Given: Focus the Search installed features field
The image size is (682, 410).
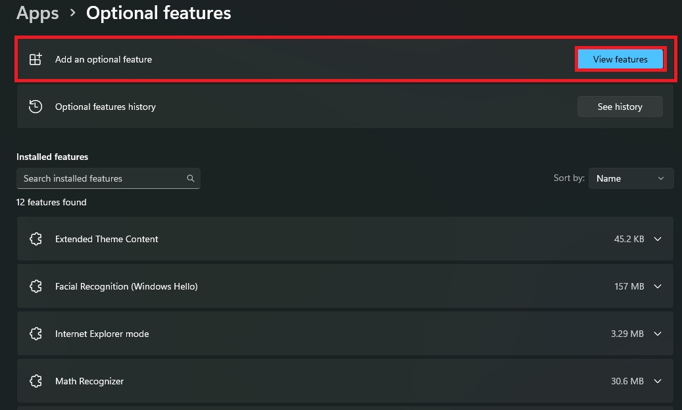Looking at the screenshot, I should 102,178.
